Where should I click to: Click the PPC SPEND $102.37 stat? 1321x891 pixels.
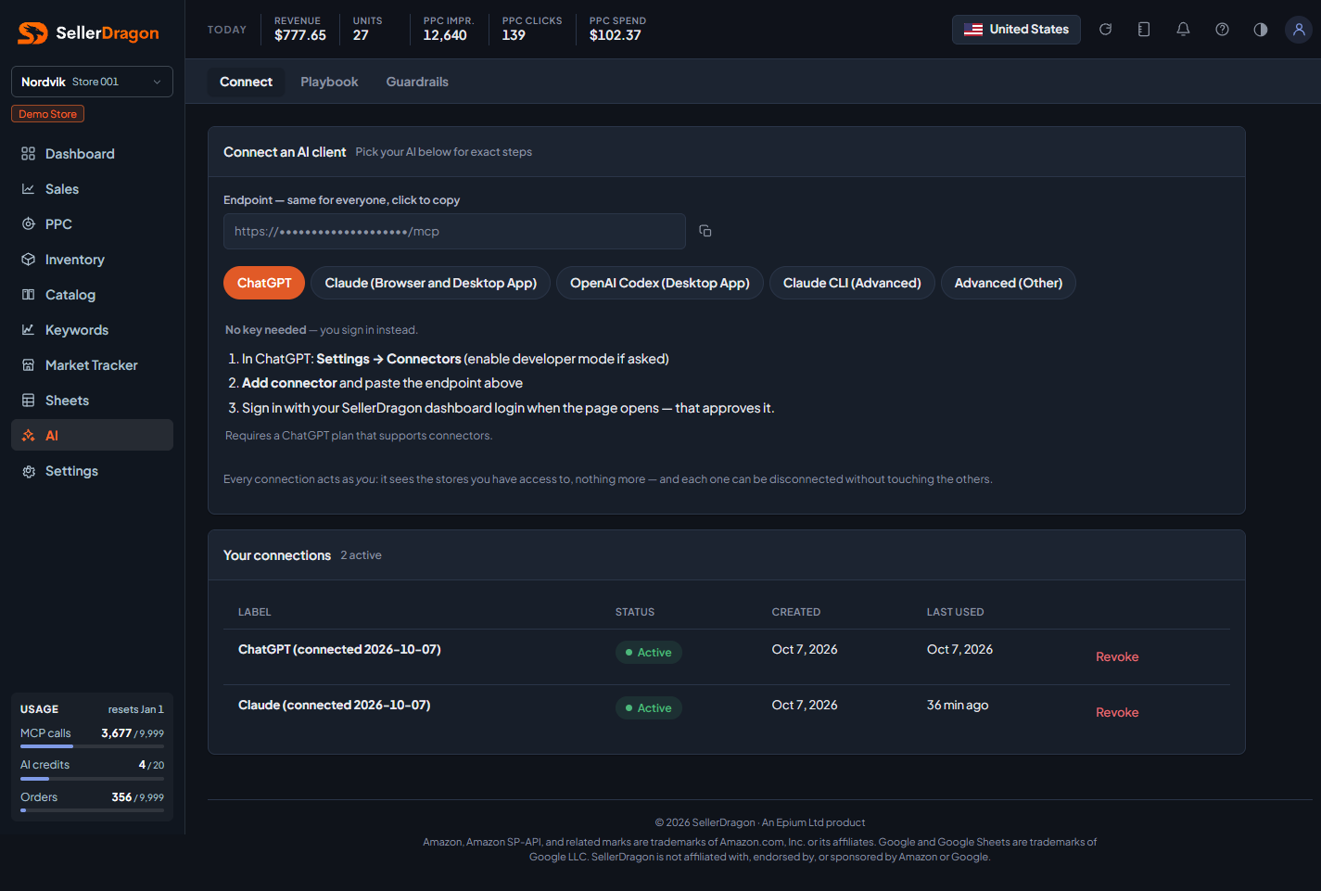[617, 30]
